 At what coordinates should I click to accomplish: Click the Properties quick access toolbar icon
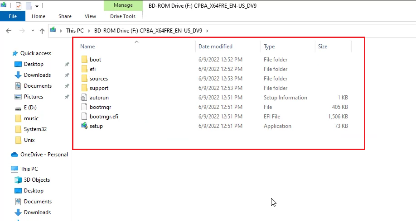[18, 5]
